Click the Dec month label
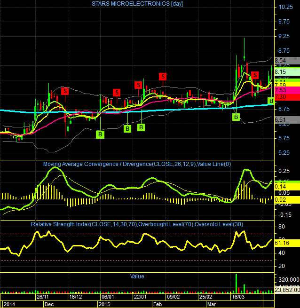This screenshot has width=300, height=308. coord(49,304)
